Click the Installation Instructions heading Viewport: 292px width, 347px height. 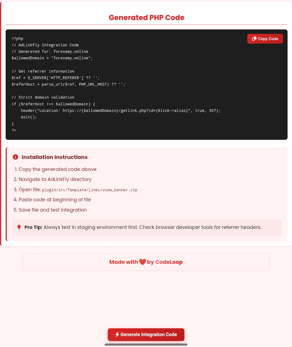pos(55,157)
